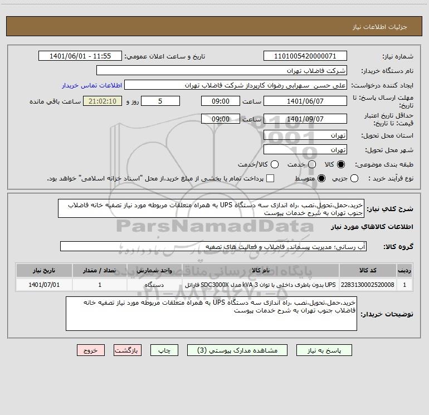The width and height of the screenshot is (429, 415).
Task: Click the remaining time field 21:02:10
Action: tap(103, 101)
